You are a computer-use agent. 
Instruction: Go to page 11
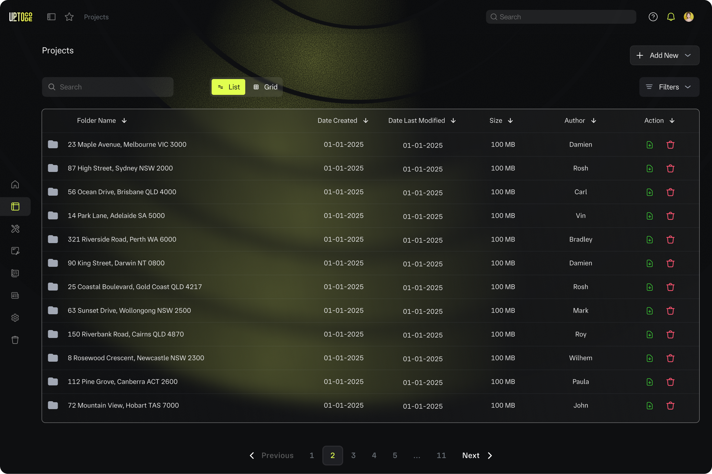(x=441, y=456)
